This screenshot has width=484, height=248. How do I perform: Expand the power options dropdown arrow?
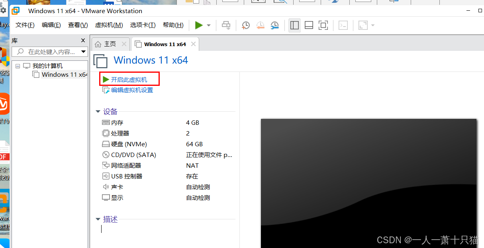coord(209,25)
